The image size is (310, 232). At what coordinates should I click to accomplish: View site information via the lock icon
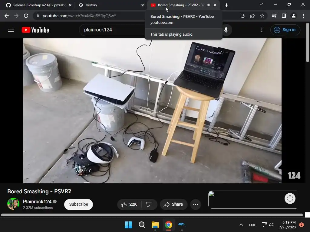[x=38, y=16]
